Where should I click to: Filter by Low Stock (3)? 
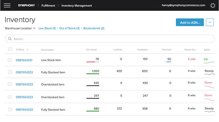tap(47, 28)
